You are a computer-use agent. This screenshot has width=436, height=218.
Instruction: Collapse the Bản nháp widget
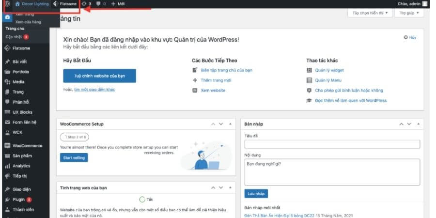pos(418,124)
